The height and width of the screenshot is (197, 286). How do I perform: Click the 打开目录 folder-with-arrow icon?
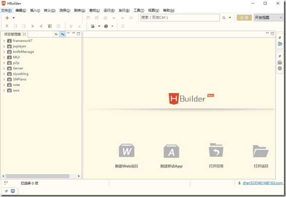coord(216,150)
